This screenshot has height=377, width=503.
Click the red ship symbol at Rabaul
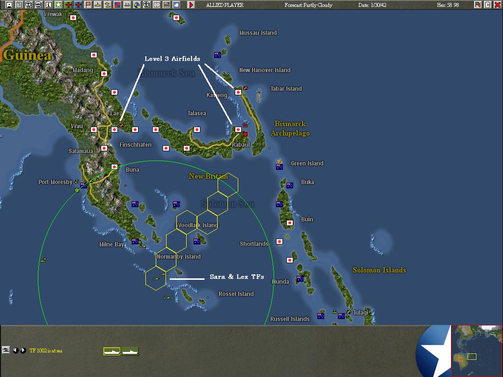(x=246, y=125)
